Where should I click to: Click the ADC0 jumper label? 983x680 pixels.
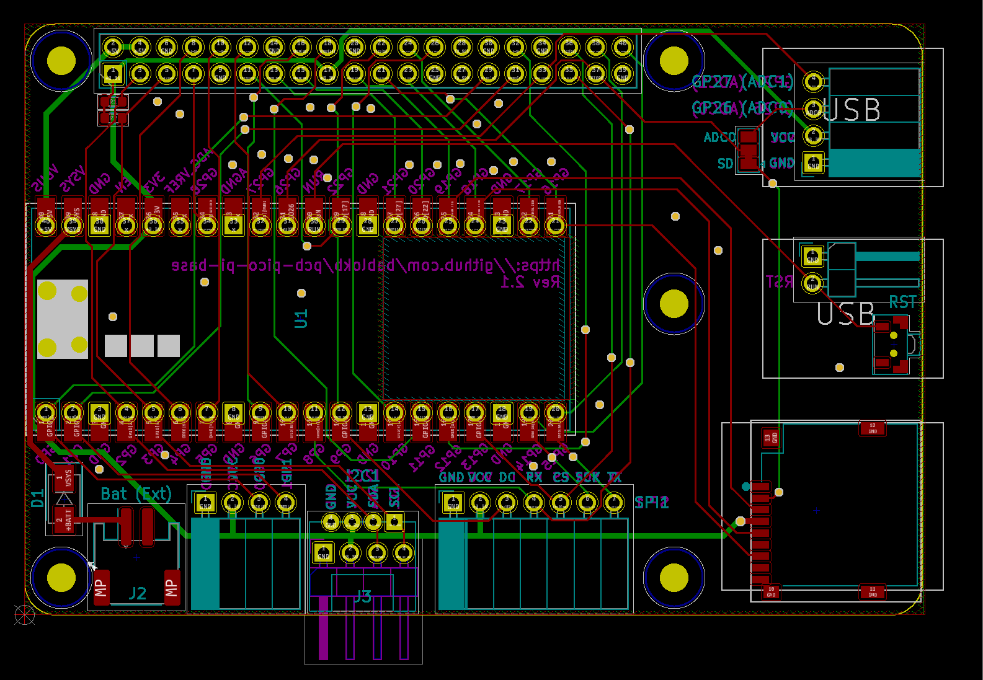tap(719, 137)
